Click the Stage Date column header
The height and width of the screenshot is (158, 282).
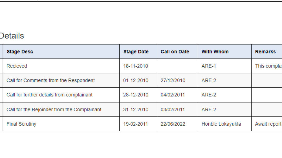[x=136, y=52]
